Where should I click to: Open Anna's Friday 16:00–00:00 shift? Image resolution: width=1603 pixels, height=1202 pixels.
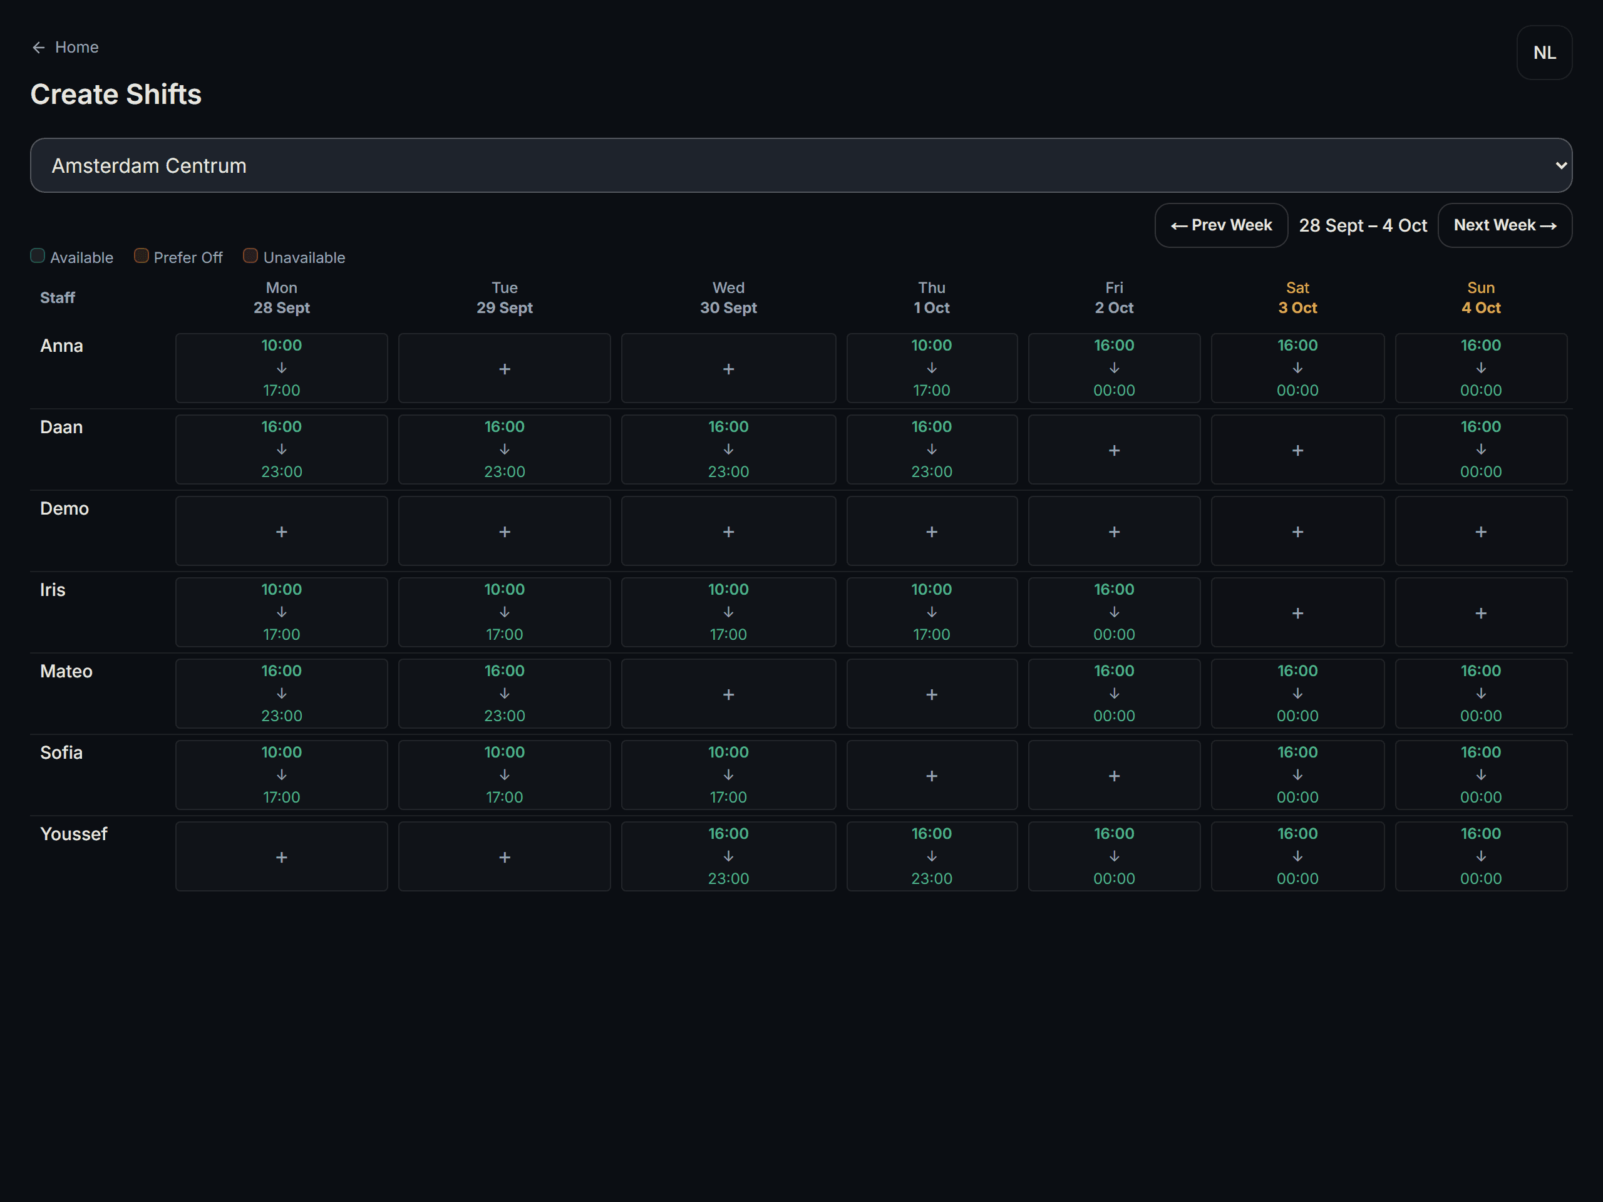point(1114,369)
